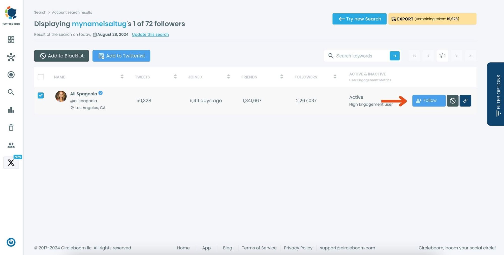
Task: Go to first page of results
Action: click(x=414, y=56)
